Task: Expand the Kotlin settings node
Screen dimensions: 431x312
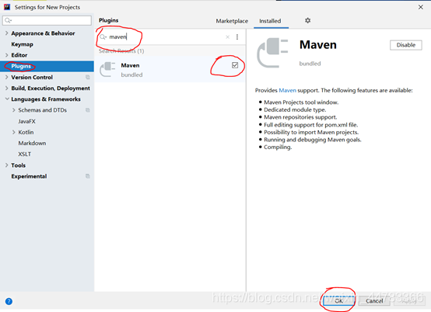Action: 13,132
